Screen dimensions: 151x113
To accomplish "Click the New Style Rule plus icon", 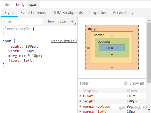I will coord(72,21).
